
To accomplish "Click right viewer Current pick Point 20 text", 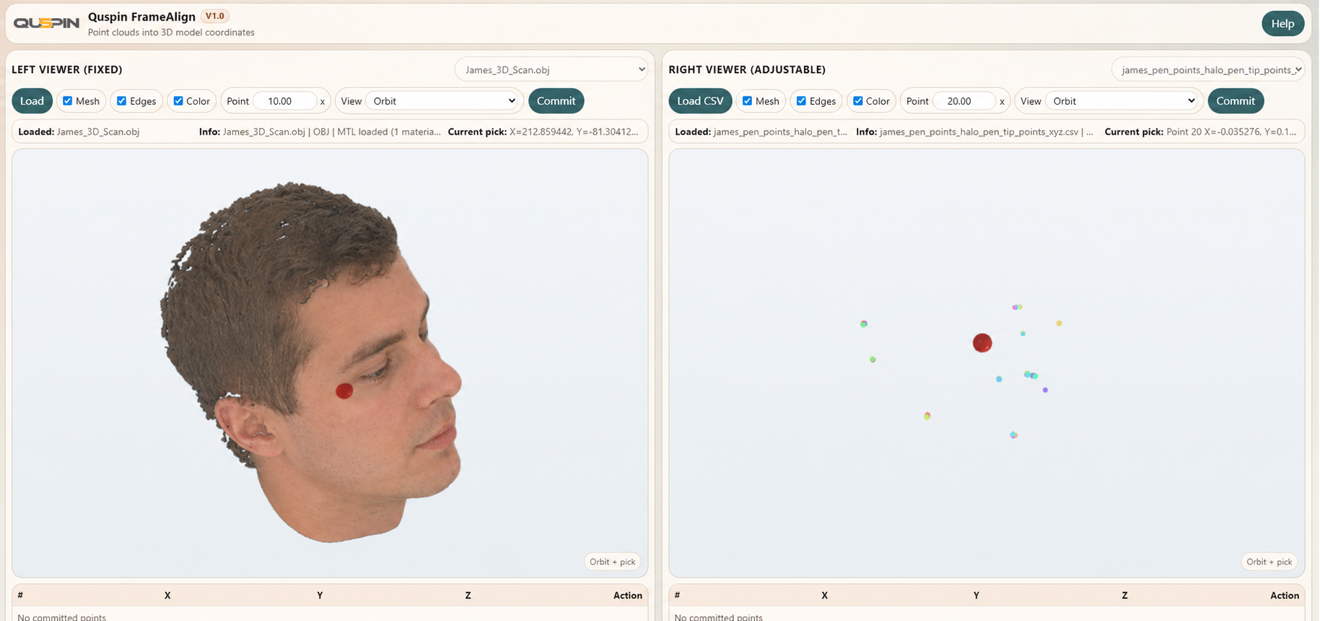I will 1200,132.
